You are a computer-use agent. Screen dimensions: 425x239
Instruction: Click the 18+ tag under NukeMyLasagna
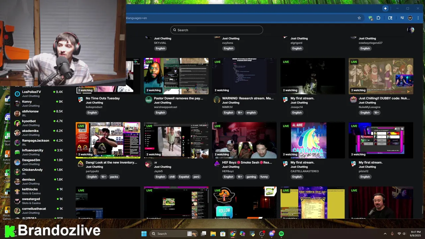coord(376,113)
